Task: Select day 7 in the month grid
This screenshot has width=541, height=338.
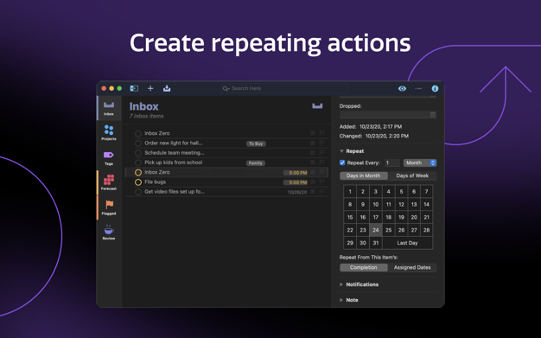Action: [x=426, y=192]
